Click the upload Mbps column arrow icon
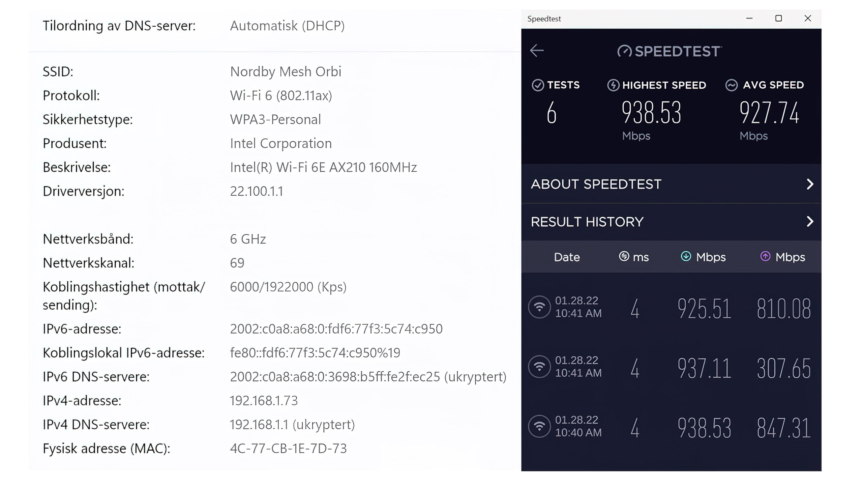The height and width of the screenshot is (486, 863). point(765,256)
